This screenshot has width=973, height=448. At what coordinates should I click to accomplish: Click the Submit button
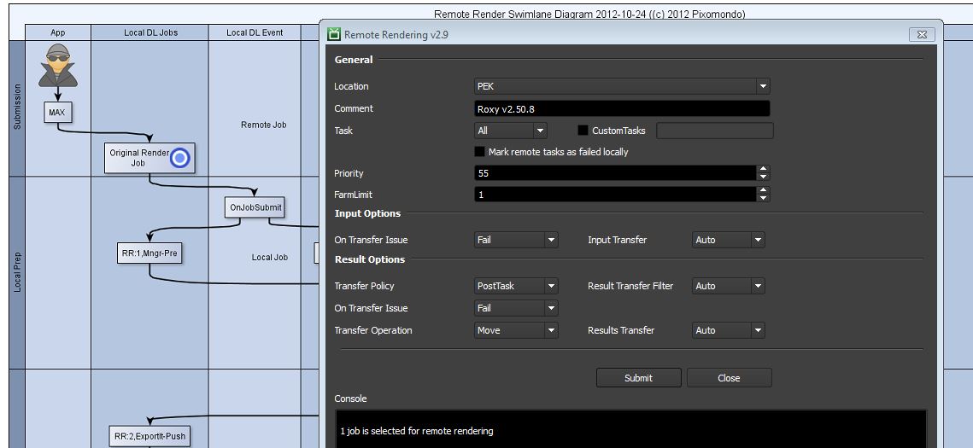point(638,378)
